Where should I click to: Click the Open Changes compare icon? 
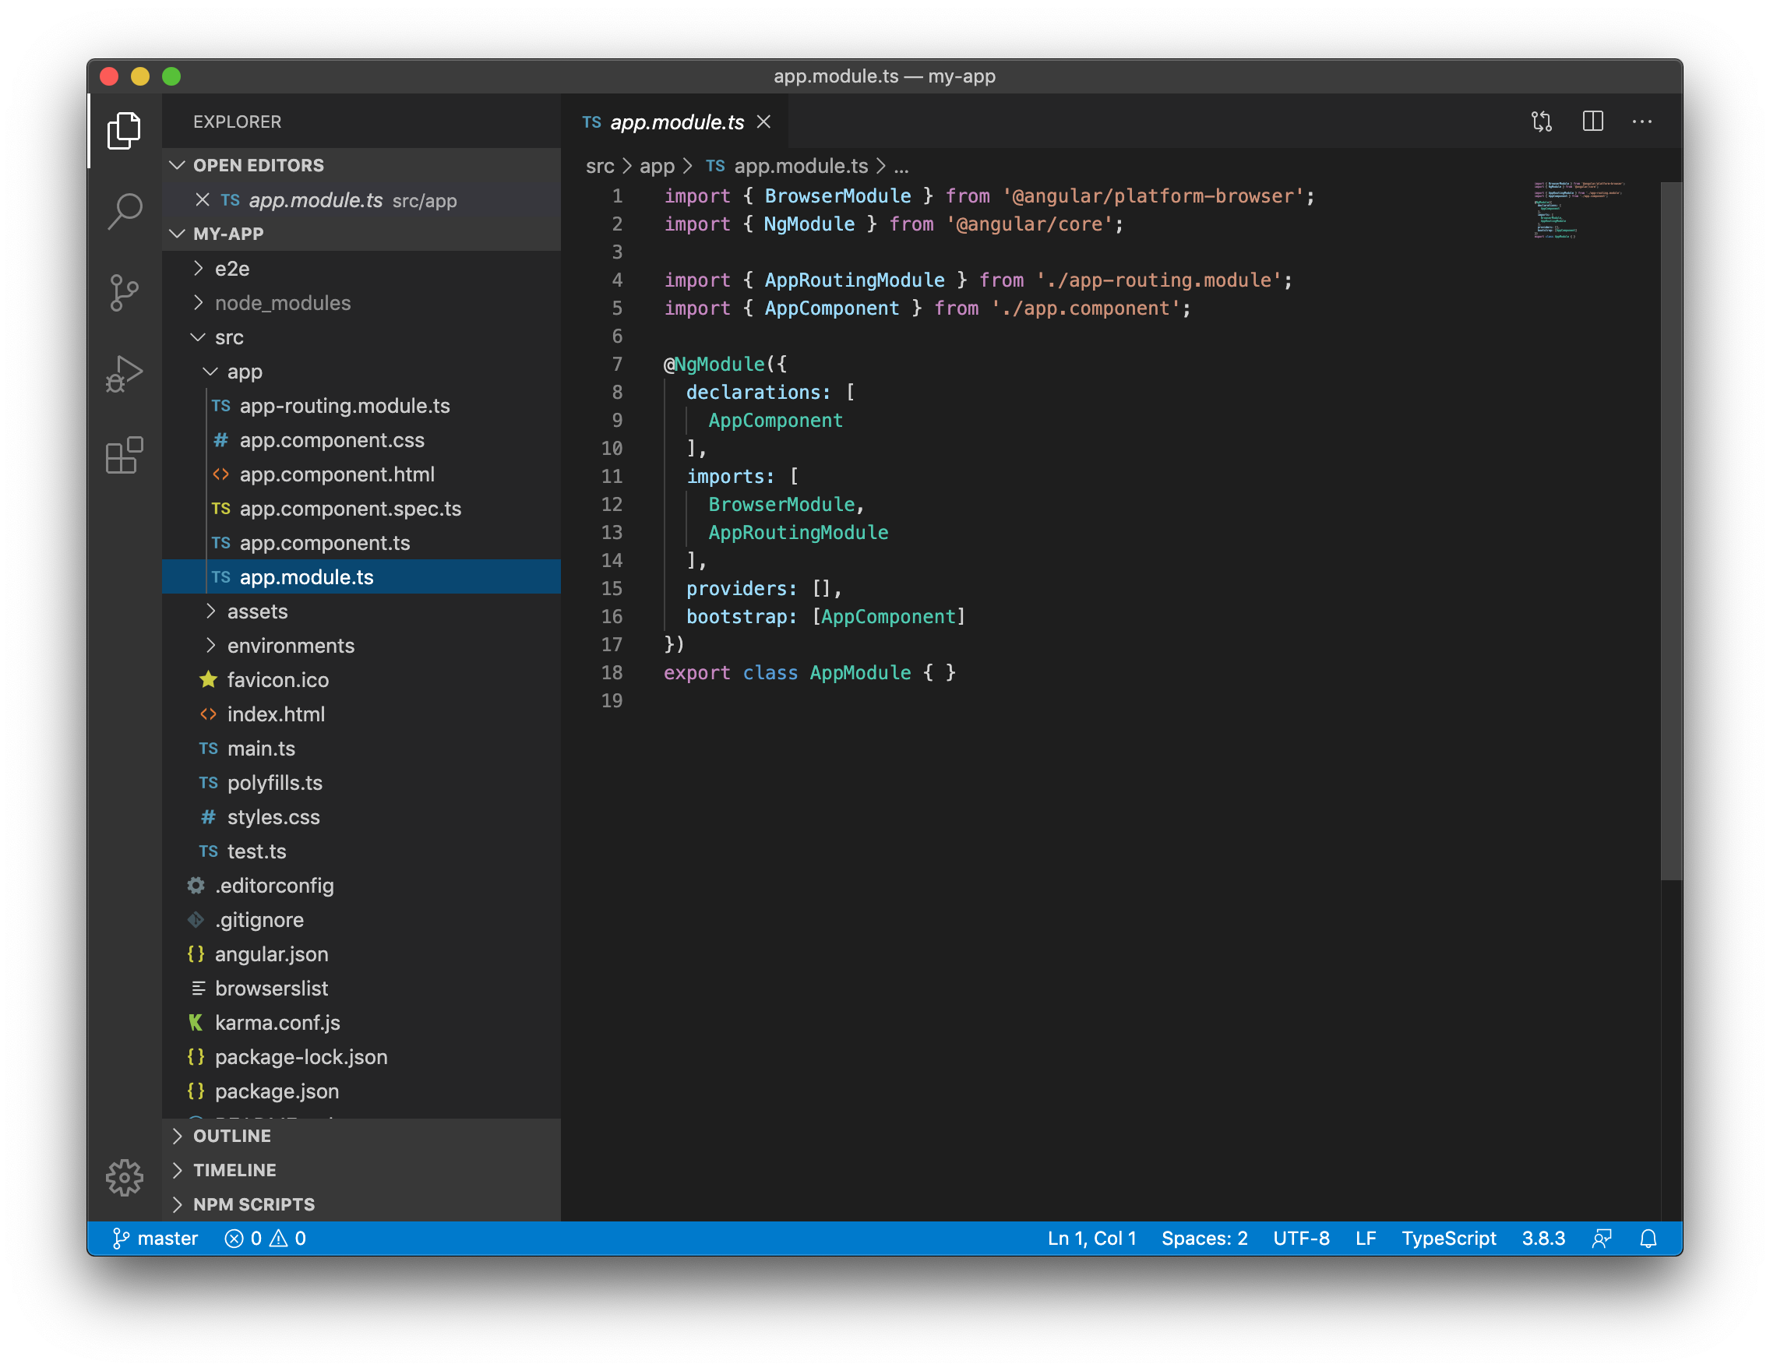pyautogui.click(x=1542, y=122)
